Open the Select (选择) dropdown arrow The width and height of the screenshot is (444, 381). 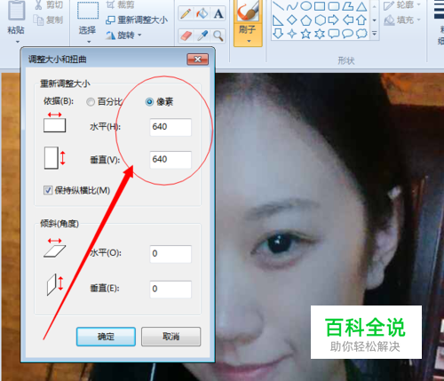89,42
